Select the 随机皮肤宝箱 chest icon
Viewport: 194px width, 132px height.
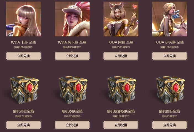[73, 90]
